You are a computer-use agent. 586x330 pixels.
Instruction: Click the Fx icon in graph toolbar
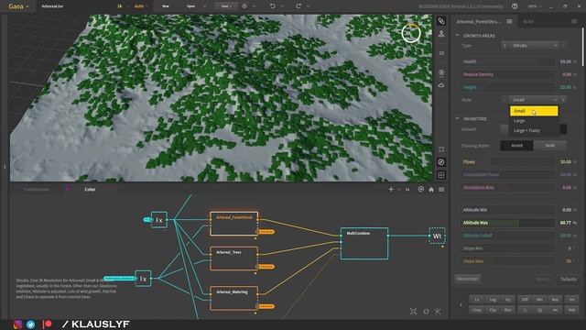pyautogui.click(x=407, y=190)
